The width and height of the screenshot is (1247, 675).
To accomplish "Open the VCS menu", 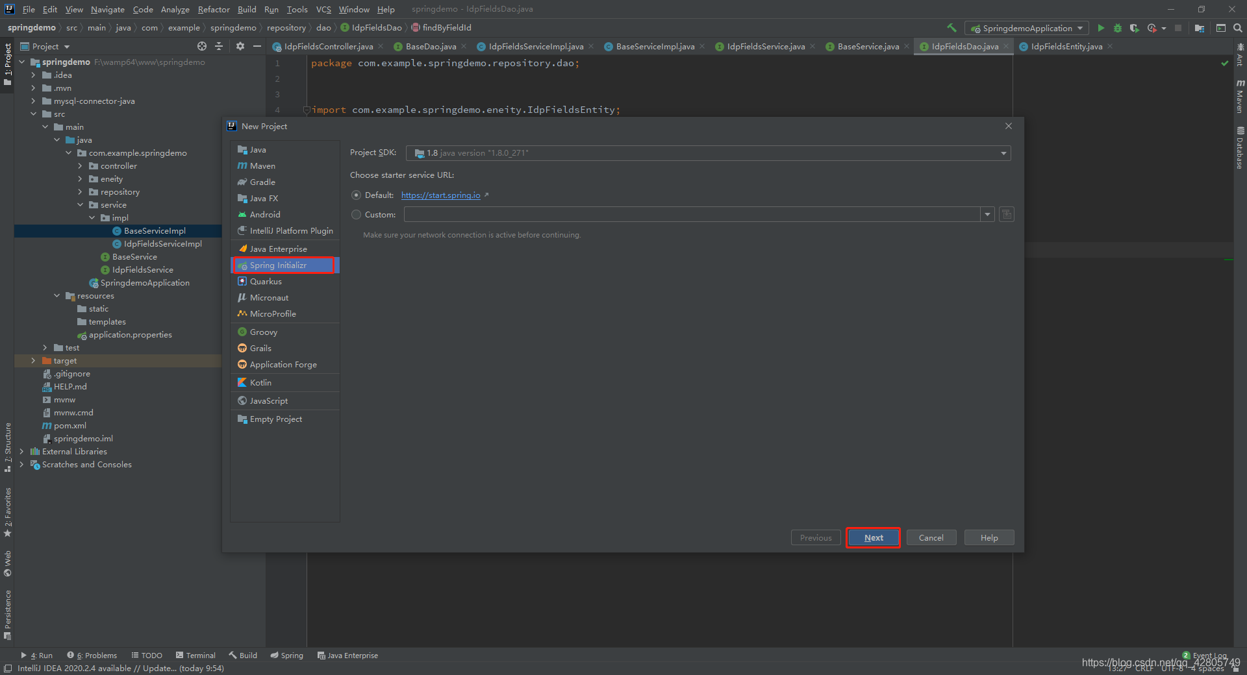I will pos(323,9).
